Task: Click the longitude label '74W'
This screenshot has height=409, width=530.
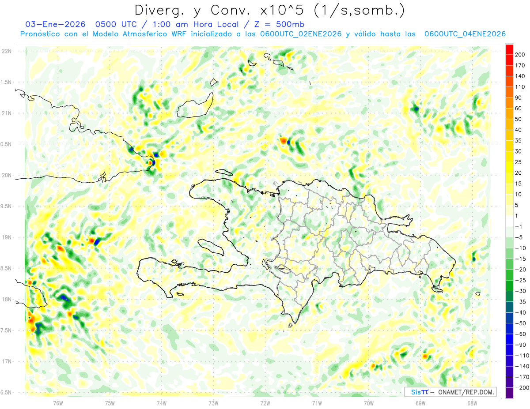Action: click(x=161, y=403)
